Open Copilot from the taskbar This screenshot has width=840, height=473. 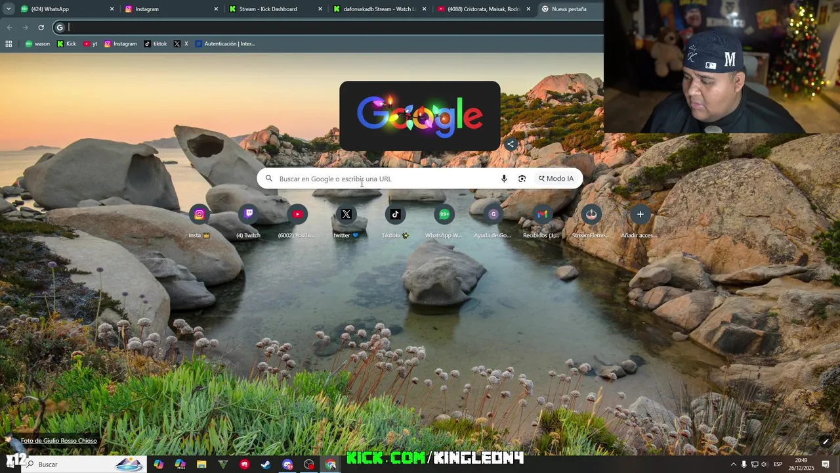pyautogui.click(x=159, y=464)
